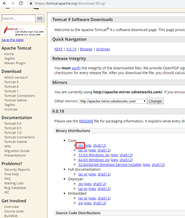The width and height of the screenshot is (185, 218).
Task: Open Tomcat 8.5 documentation link
Action: 13,128
